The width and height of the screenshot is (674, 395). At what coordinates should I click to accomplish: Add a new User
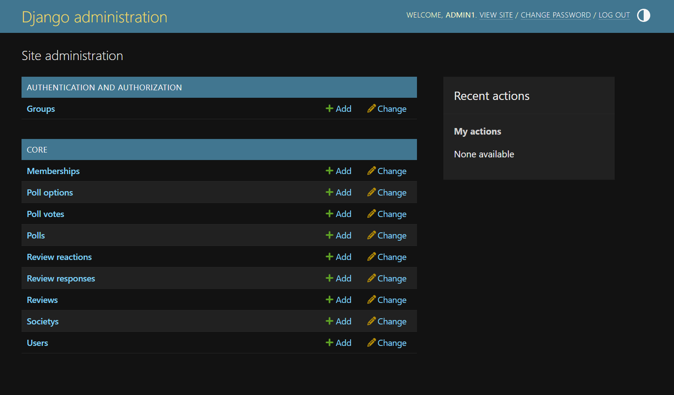click(338, 343)
